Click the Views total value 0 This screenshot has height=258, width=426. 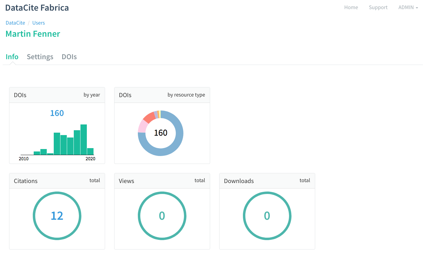click(x=162, y=216)
